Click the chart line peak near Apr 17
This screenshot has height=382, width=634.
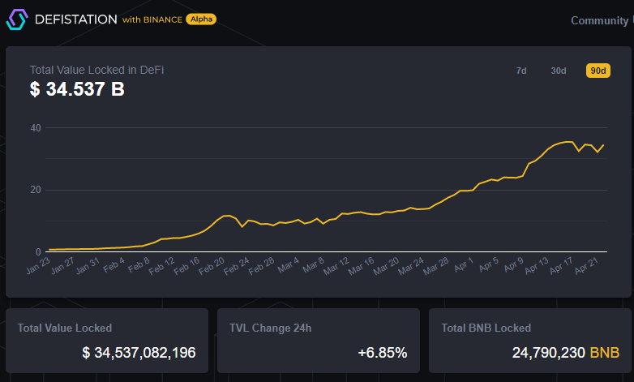pos(568,142)
